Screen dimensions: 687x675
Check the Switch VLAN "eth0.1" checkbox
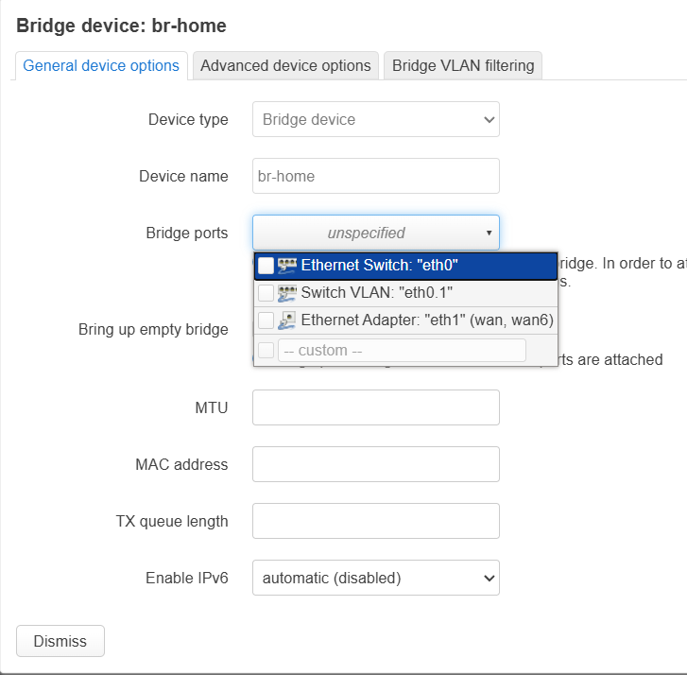click(x=266, y=293)
